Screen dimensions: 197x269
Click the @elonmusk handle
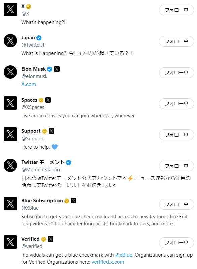(34, 76)
